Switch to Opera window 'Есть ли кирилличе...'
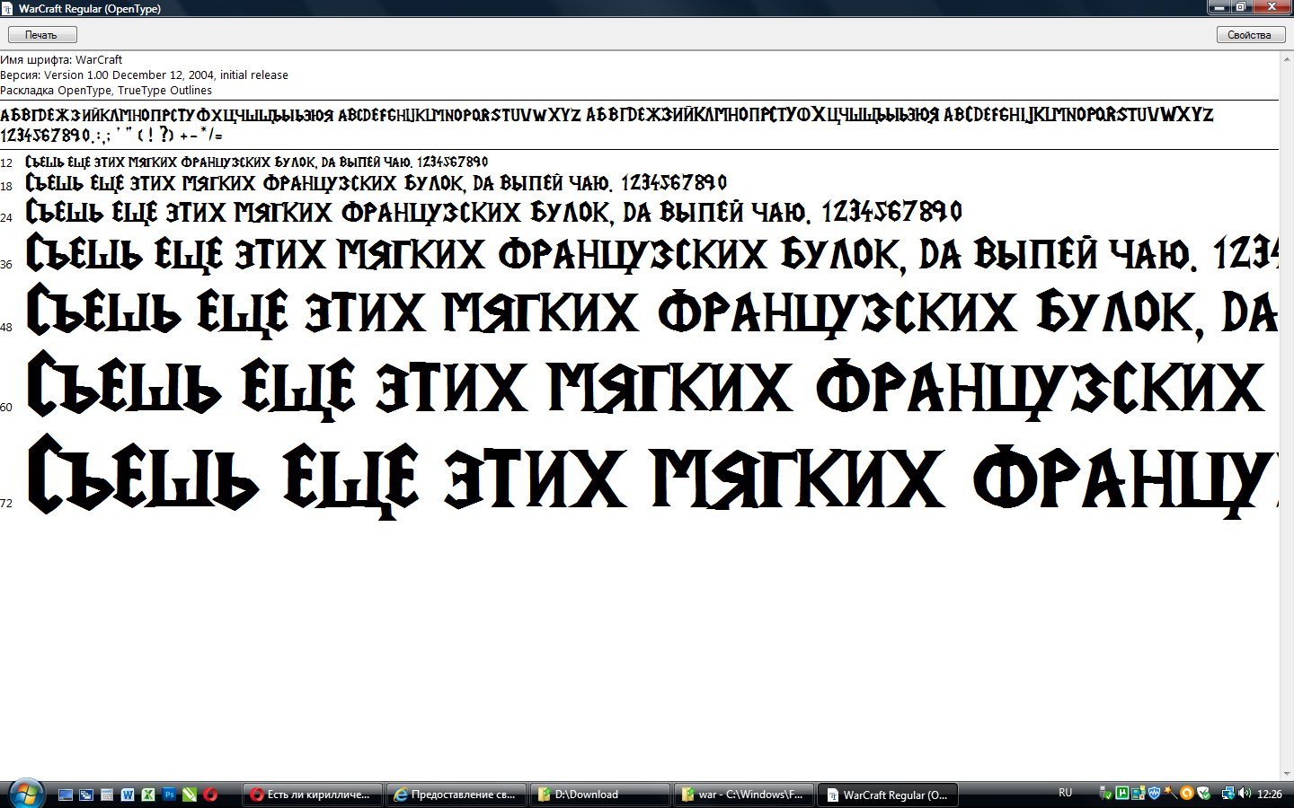This screenshot has width=1294, height=808. (313, 795)
